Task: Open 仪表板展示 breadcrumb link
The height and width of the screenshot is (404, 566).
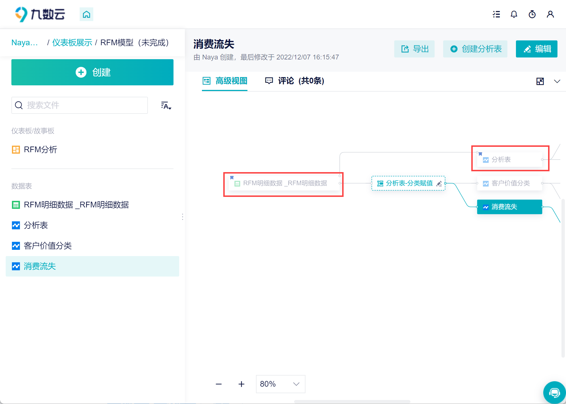Action: click(x=72, y=43)
